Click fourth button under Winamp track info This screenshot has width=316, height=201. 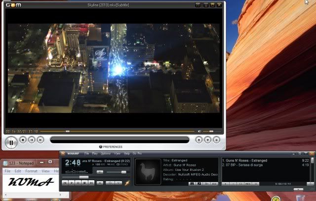[214, 184]
